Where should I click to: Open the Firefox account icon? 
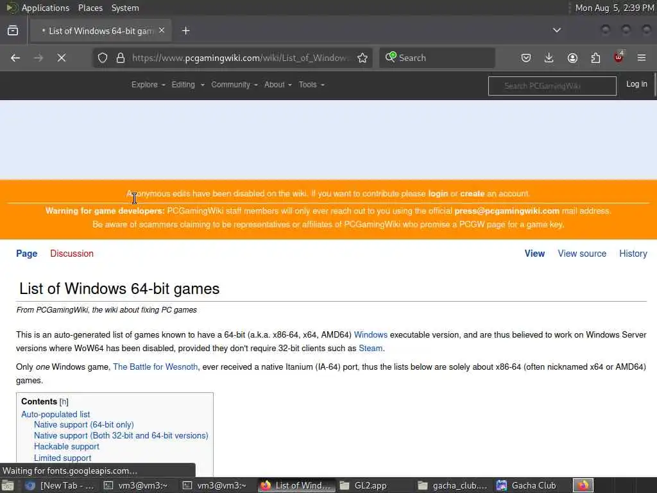(572, 58)
